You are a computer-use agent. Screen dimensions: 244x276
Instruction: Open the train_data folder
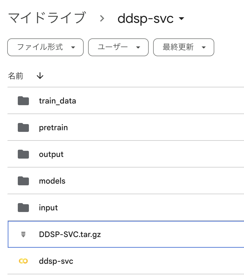pos(58,101)
